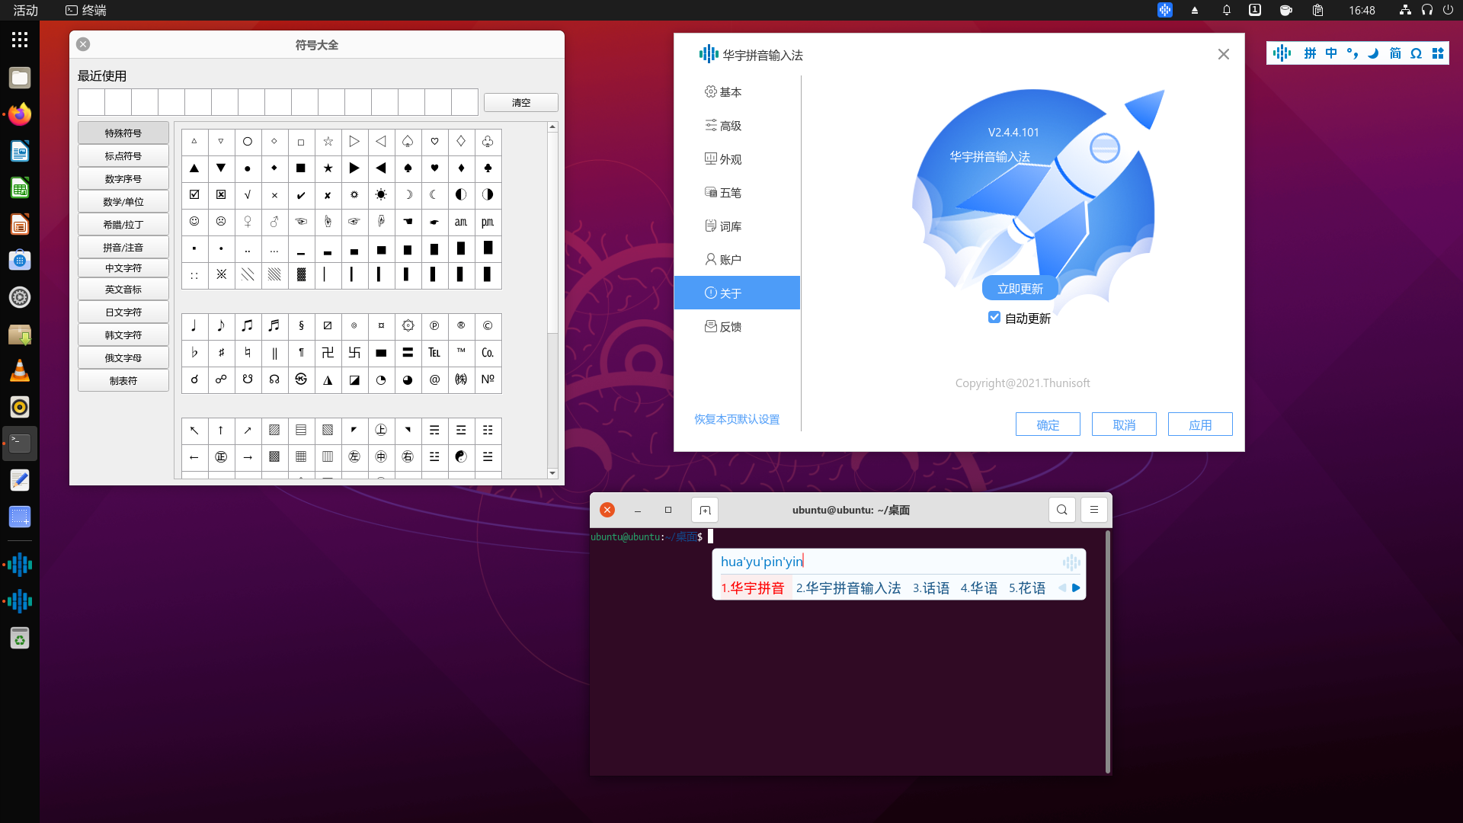1463x823 pixels.
Task: Launch Firefox from the dock
Action: pos(20,114)
